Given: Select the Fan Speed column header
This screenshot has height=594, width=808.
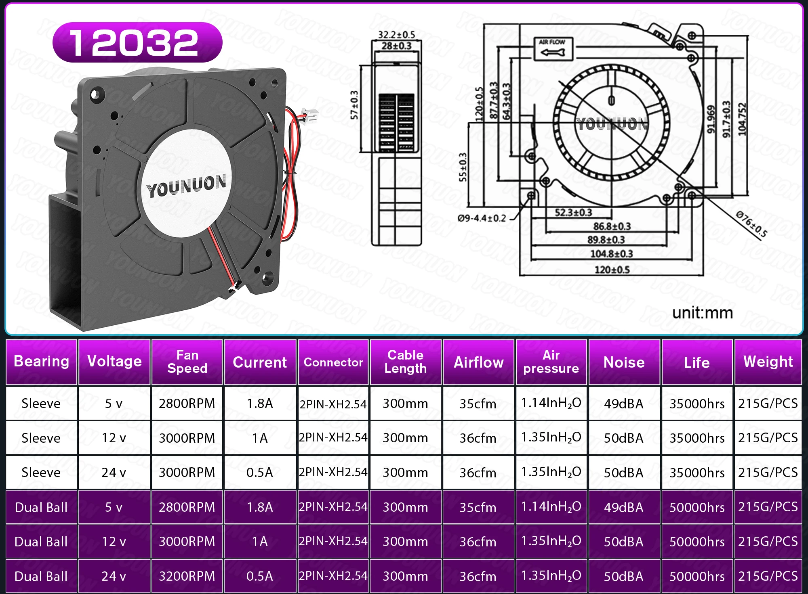Looking at the screenshot, I should [x=187, y=362].
